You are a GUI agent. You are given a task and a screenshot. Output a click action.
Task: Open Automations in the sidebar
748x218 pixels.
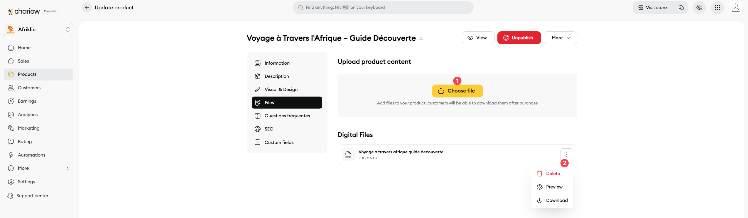(38, 155)
